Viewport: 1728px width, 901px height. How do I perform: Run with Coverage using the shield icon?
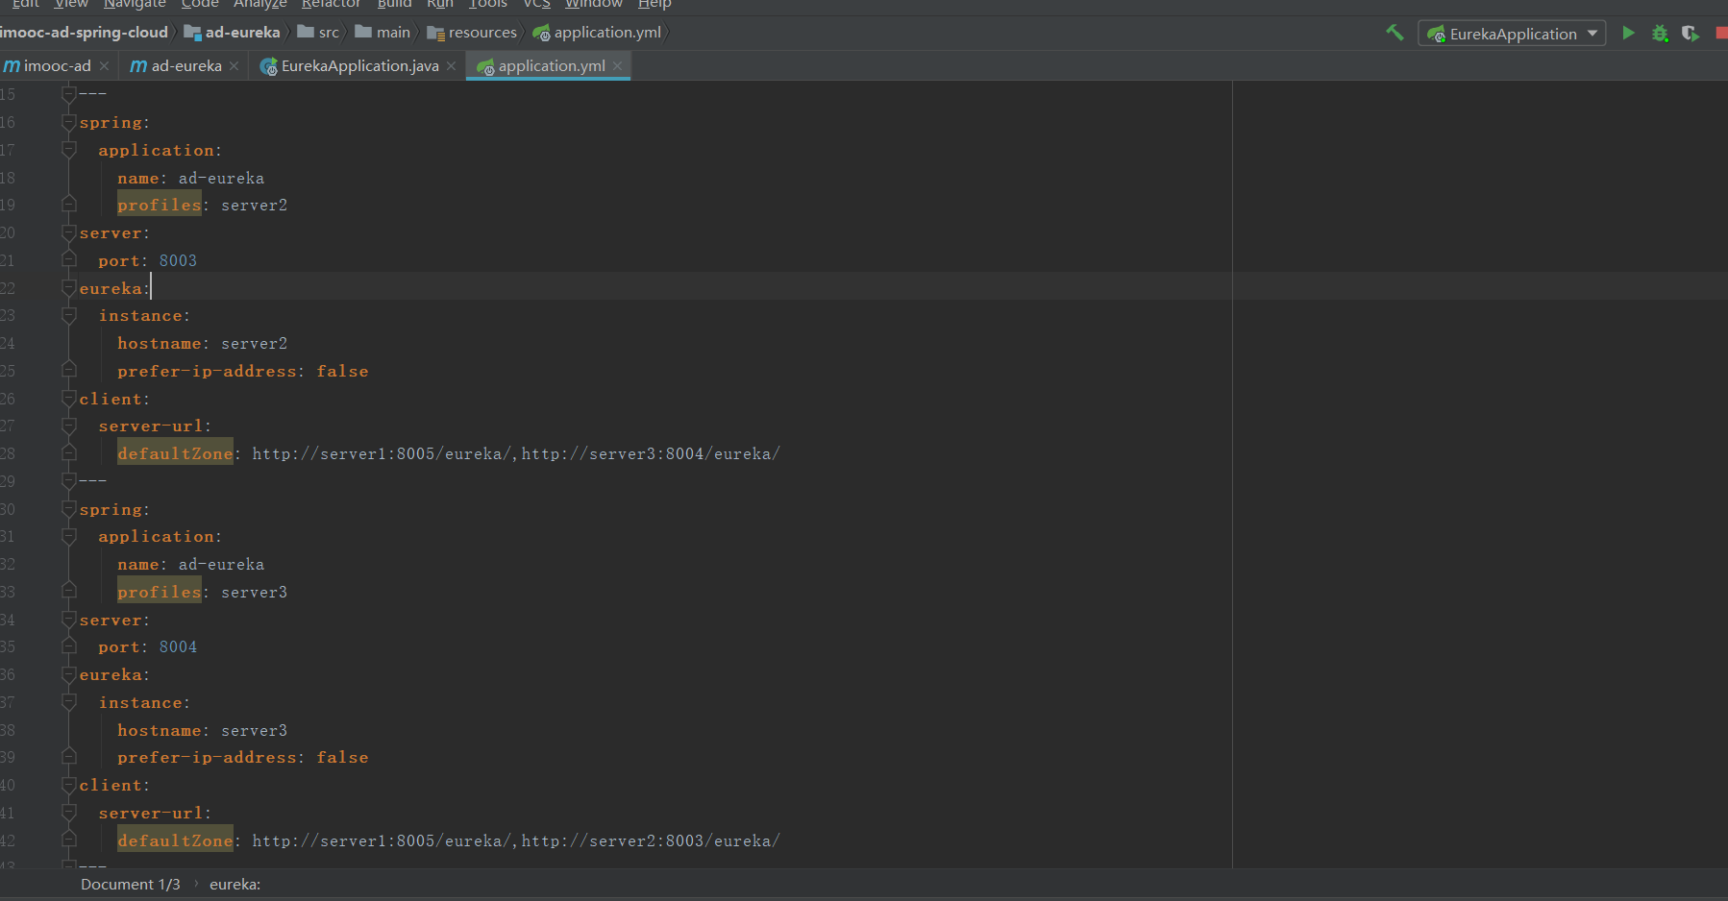[x=1690, y=34]
